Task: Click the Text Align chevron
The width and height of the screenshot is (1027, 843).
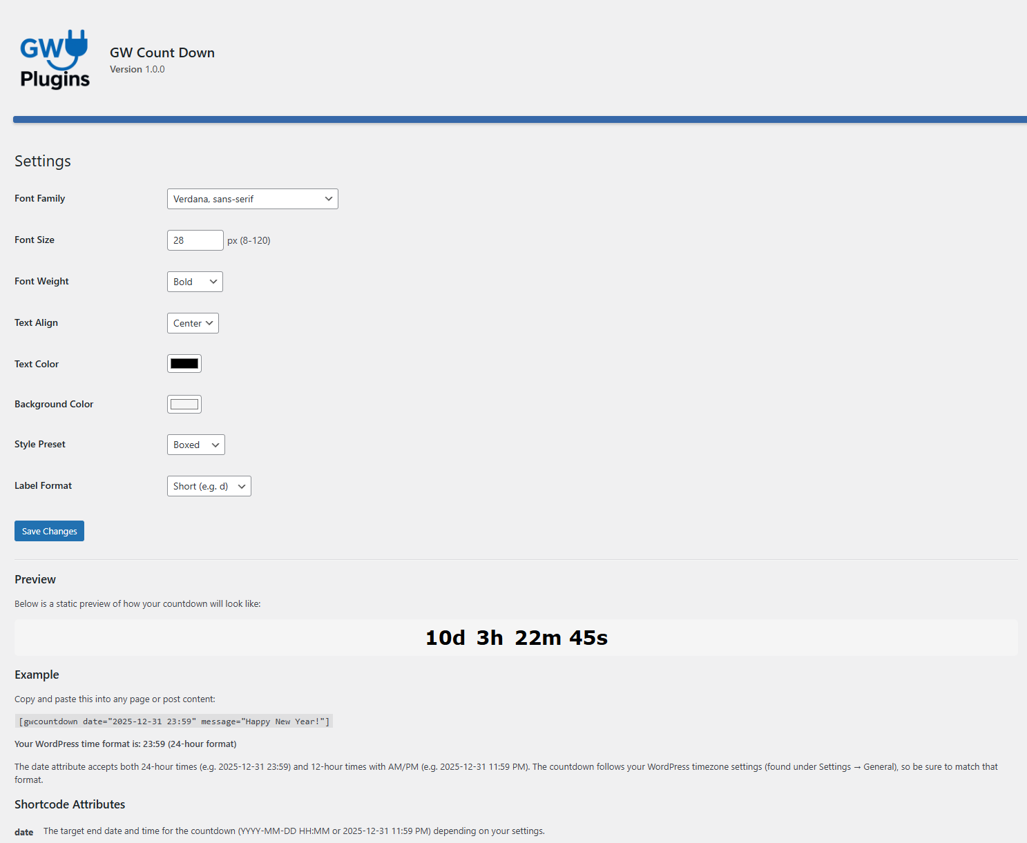Action: click(x=208, y=322)
